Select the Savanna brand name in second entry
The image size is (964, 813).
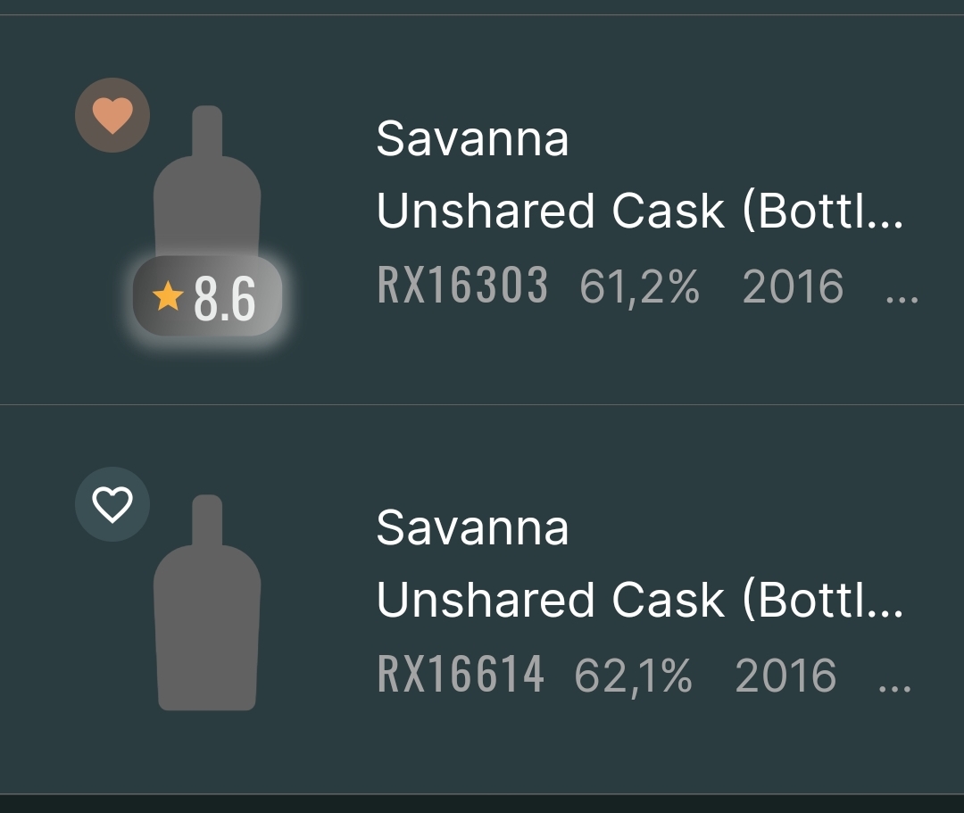[x=472, y=527]
